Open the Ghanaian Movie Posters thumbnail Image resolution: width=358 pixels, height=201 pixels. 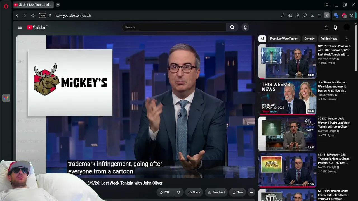click(287, 170)
